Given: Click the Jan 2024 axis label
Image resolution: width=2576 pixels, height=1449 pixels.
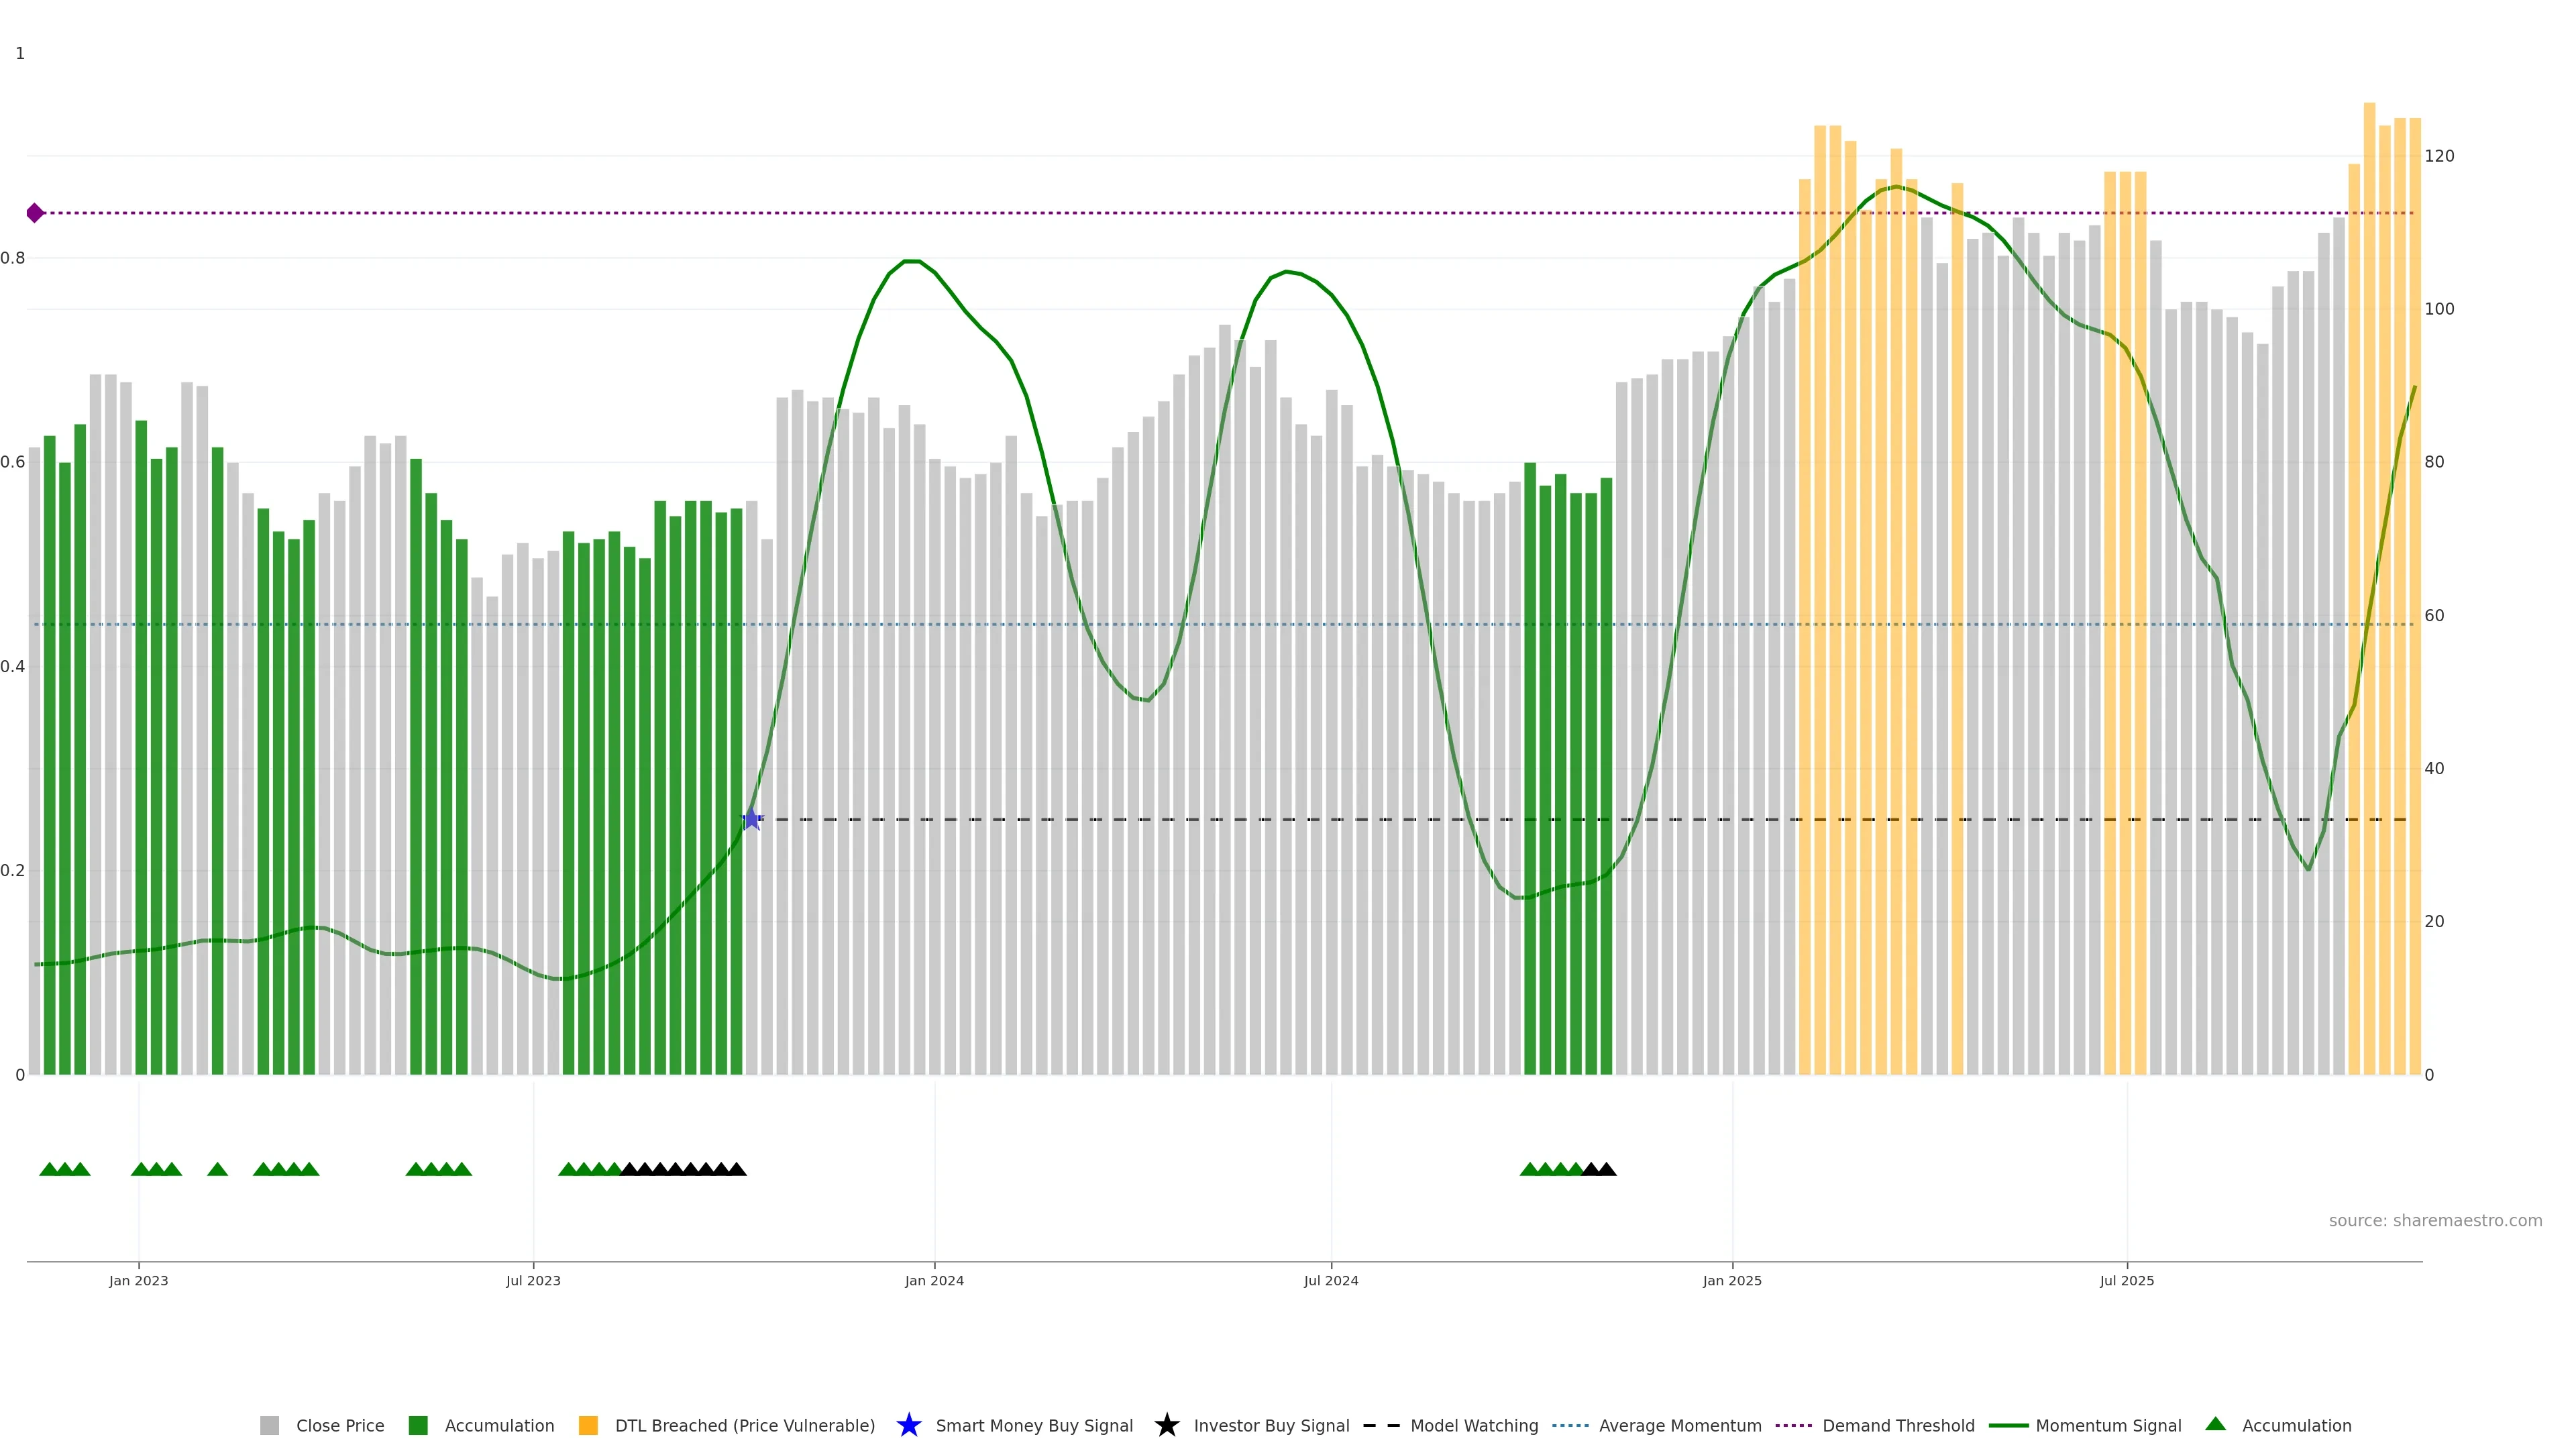Looking at the screenshot, I should [934, 1280].
